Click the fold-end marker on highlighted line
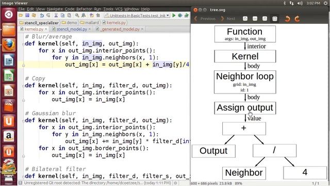The image size is (330, 186). coord(23,65)
